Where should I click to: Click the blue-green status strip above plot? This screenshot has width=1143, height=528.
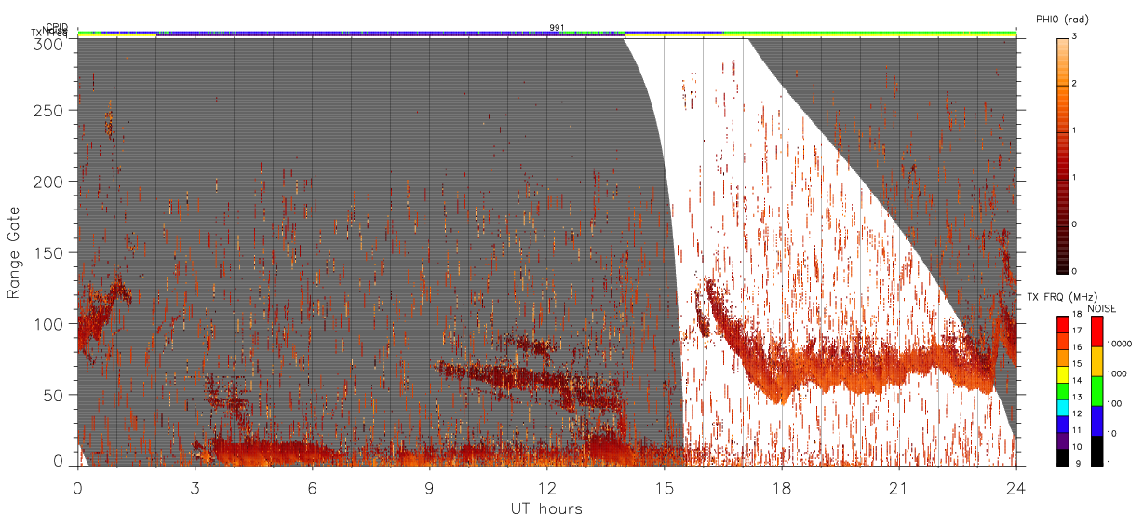(546, 34)
